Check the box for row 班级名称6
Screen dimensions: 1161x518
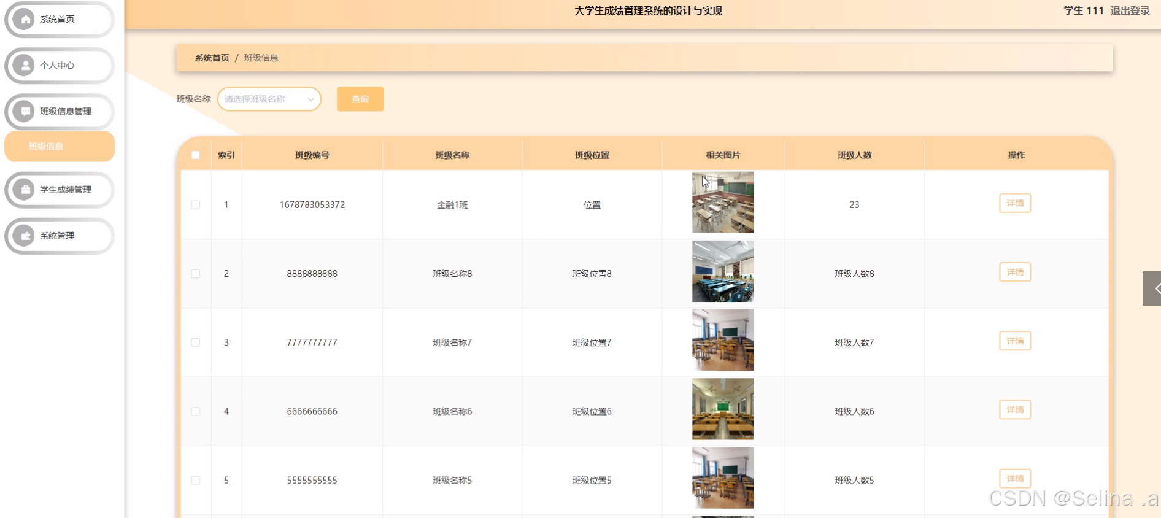pos(196,411)
